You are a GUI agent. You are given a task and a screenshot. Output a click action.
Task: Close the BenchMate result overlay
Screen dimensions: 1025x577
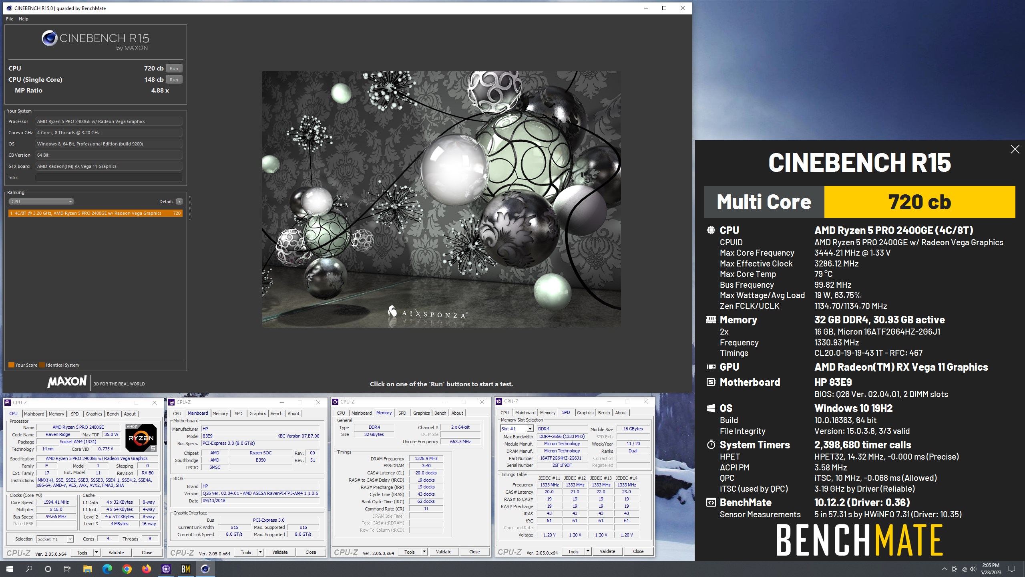[1015, 149]
